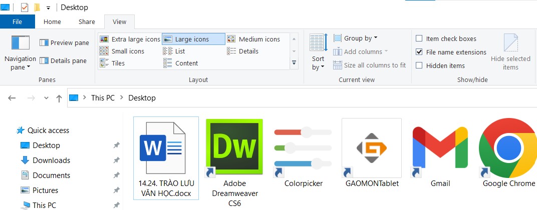Go up one folder level
The image size is (537, 210).
(x=59, y=98)
